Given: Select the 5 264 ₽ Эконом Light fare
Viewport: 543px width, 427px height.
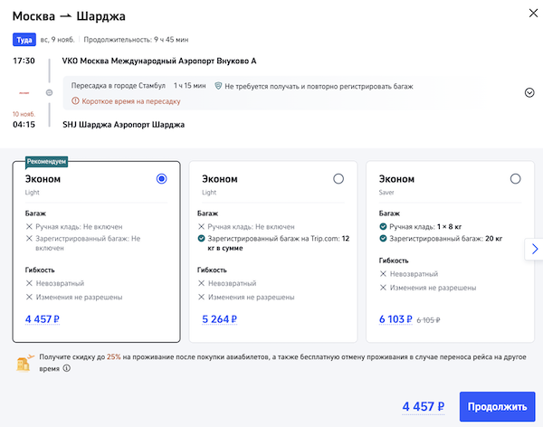Looking at the screenshot, I should pyautogui.click(x=338, y=179).
